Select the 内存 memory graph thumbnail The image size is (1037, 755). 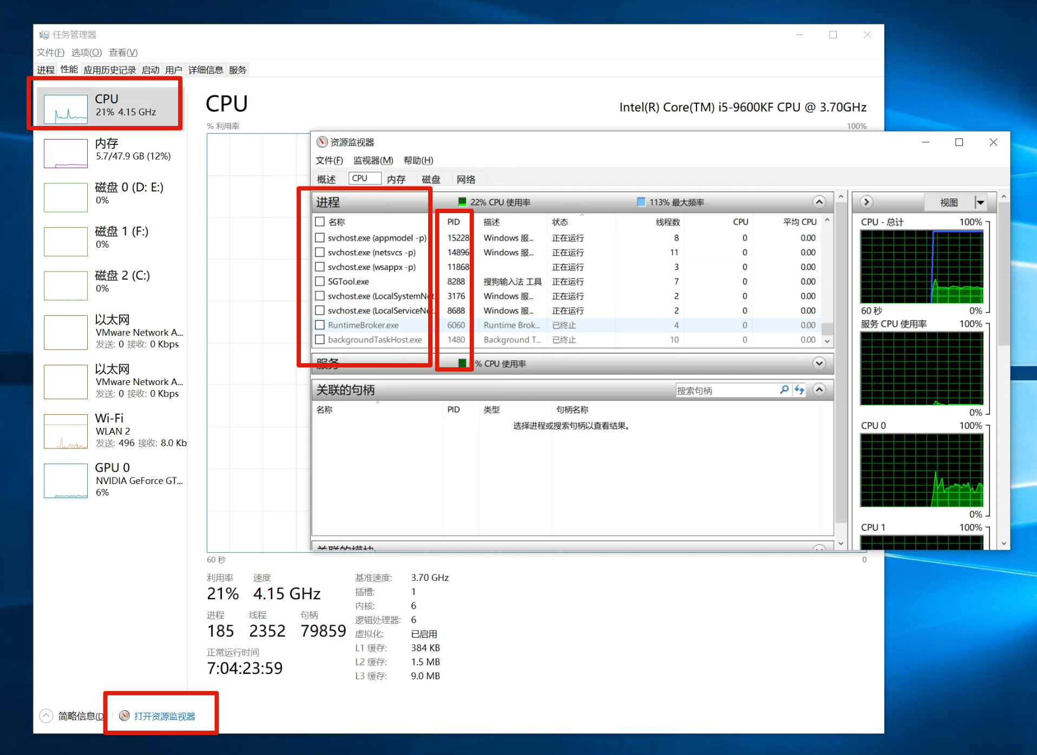65,153
